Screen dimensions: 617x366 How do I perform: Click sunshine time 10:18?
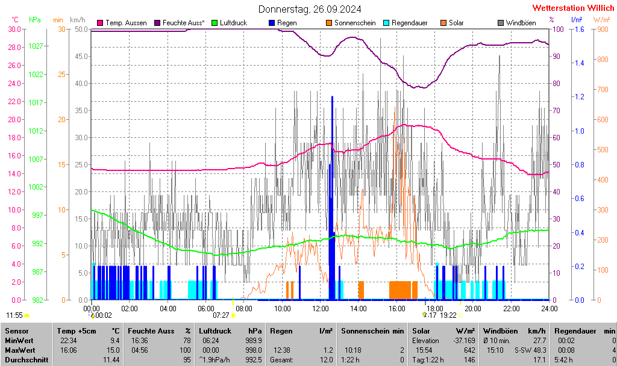[353, 350]
